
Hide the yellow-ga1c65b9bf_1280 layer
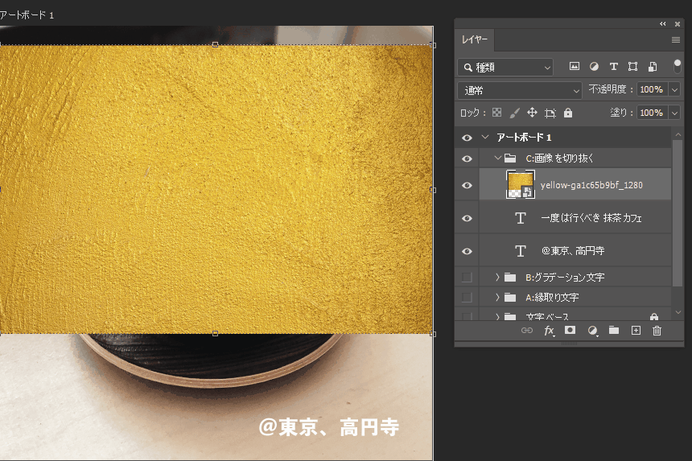pyautogui.click(x=467, y=185)
